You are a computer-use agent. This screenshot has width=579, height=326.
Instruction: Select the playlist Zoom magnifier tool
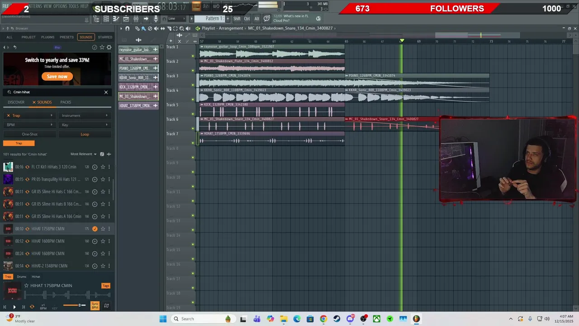tap(182, 29)
